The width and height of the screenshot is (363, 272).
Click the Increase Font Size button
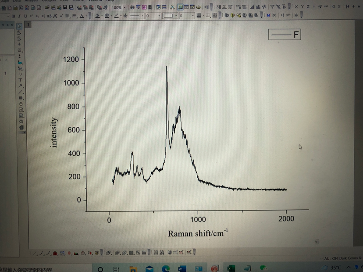55,16
